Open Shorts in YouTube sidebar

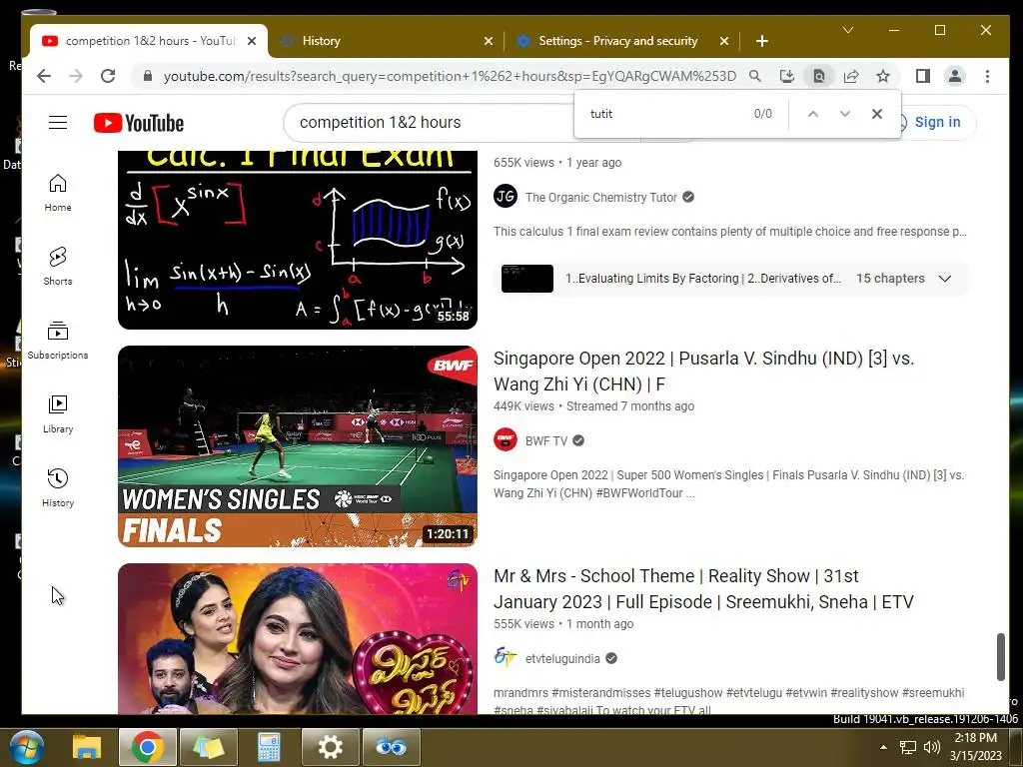58,266
